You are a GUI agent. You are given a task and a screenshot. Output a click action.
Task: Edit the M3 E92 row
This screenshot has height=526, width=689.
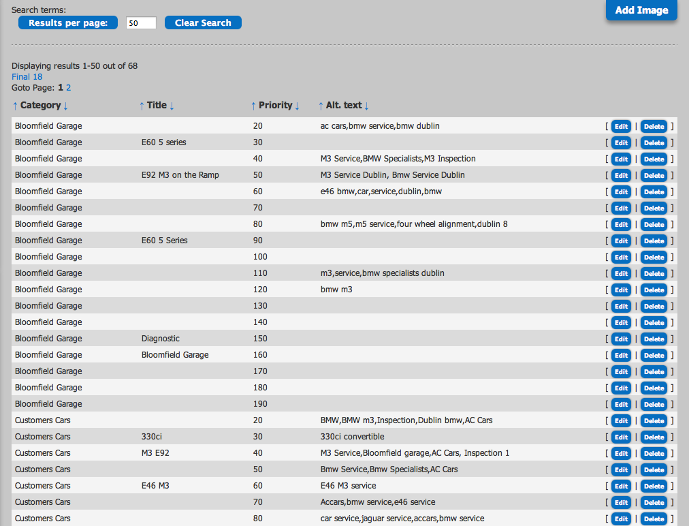coord(621,453)
